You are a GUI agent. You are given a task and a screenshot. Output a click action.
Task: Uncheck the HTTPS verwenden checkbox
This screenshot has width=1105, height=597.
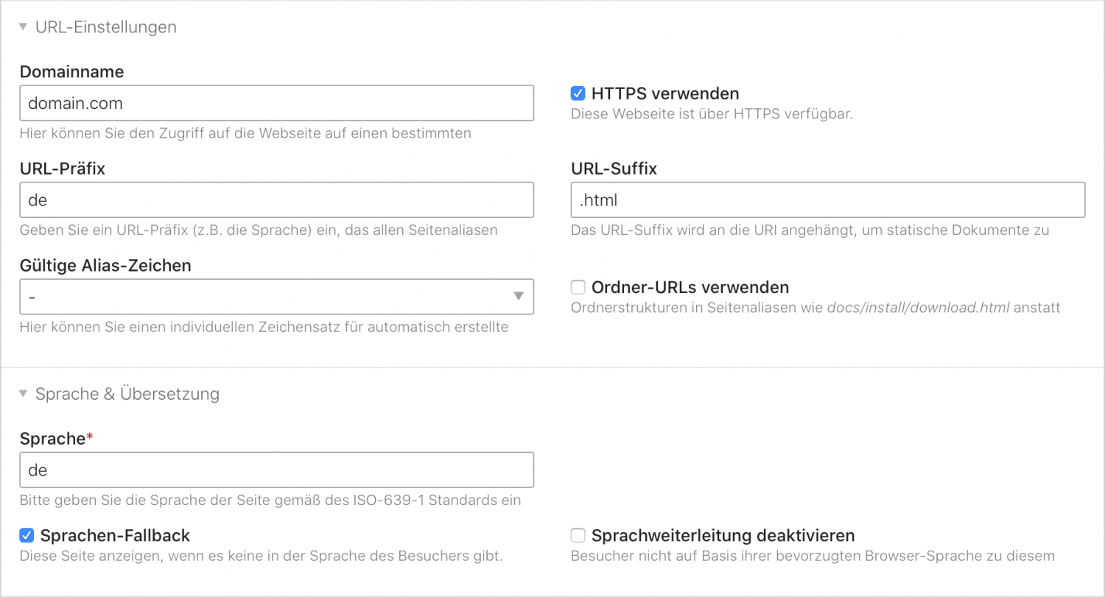point(578,93)
